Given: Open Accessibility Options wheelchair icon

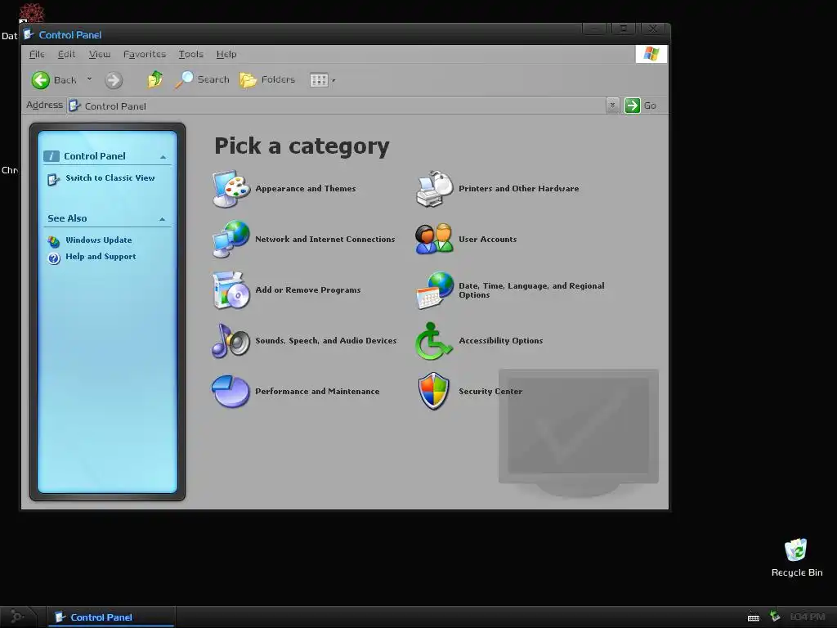Looking at the screenshot, I should (x=433, y=341).
